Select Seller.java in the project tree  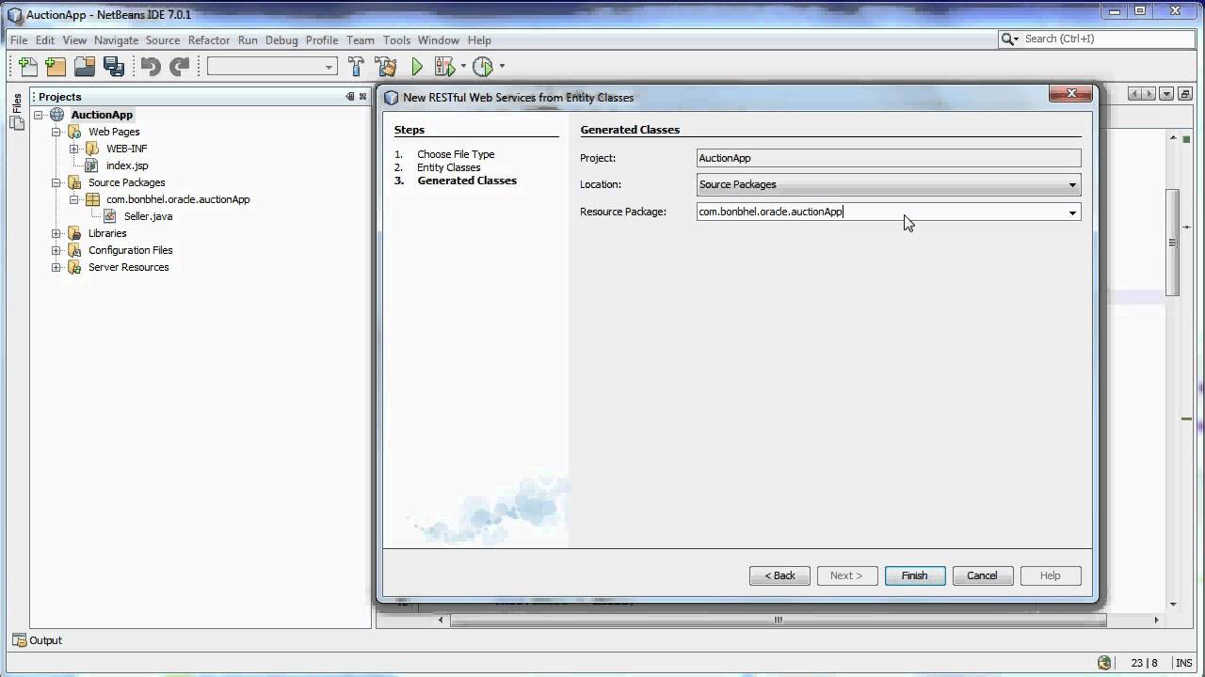tap(148, 216)
